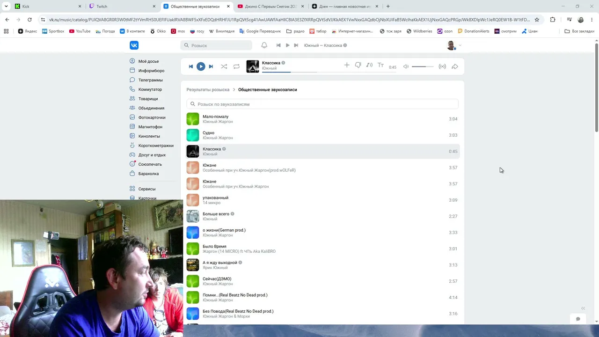Image resolution: width=599 pixels, height=337 pixels.
Task: Skip to previous track in player
Action: pyautogui.click(x=191, y=66)
